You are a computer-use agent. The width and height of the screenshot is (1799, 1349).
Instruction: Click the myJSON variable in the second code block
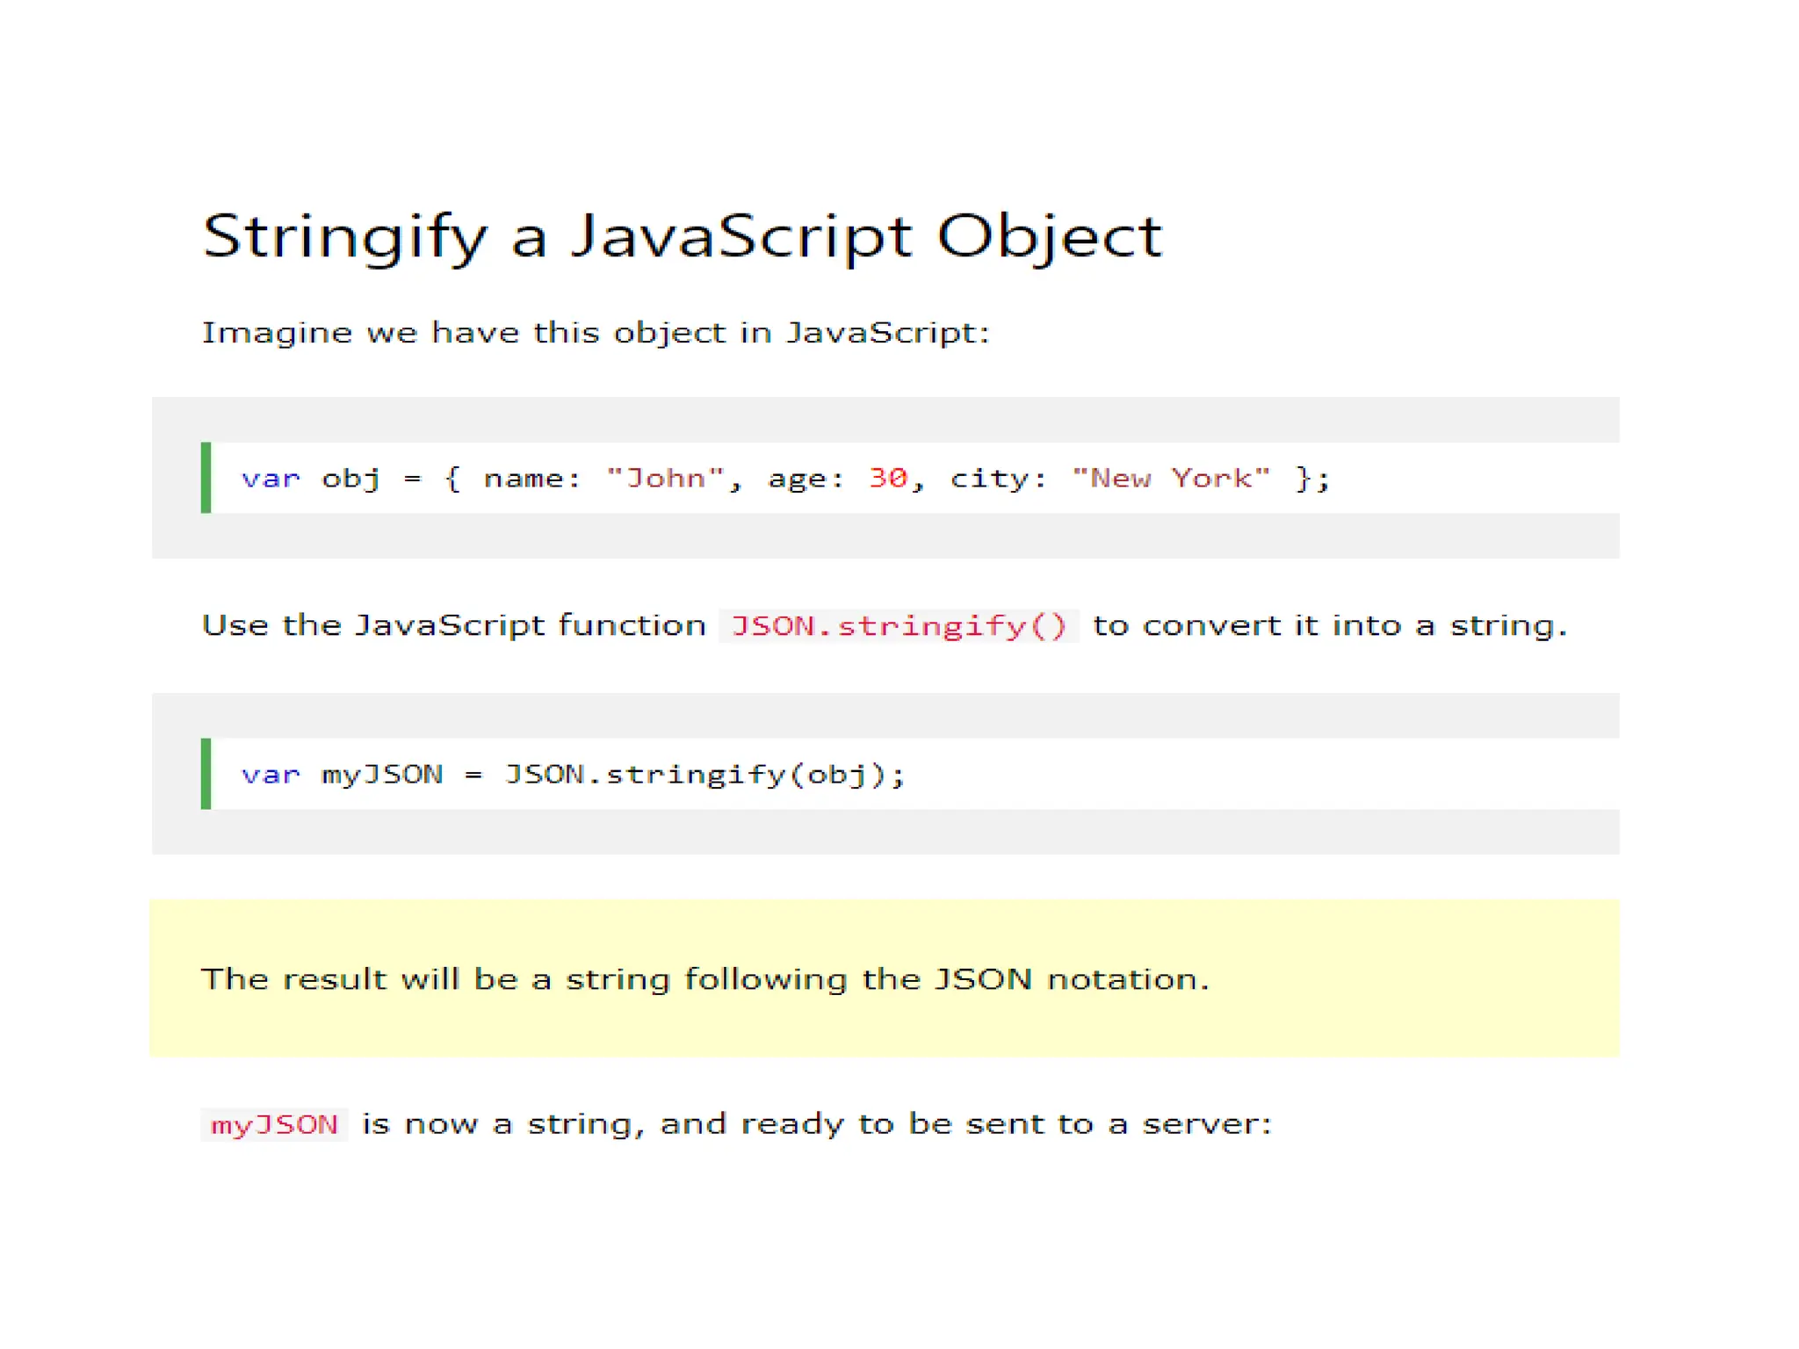[x=382, y=775]
